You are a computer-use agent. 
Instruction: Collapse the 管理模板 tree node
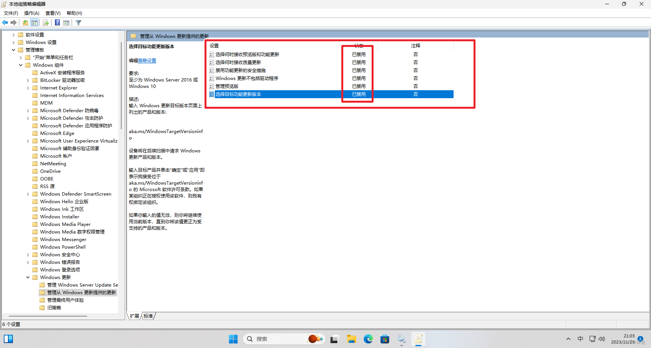(x=13, y=50)
